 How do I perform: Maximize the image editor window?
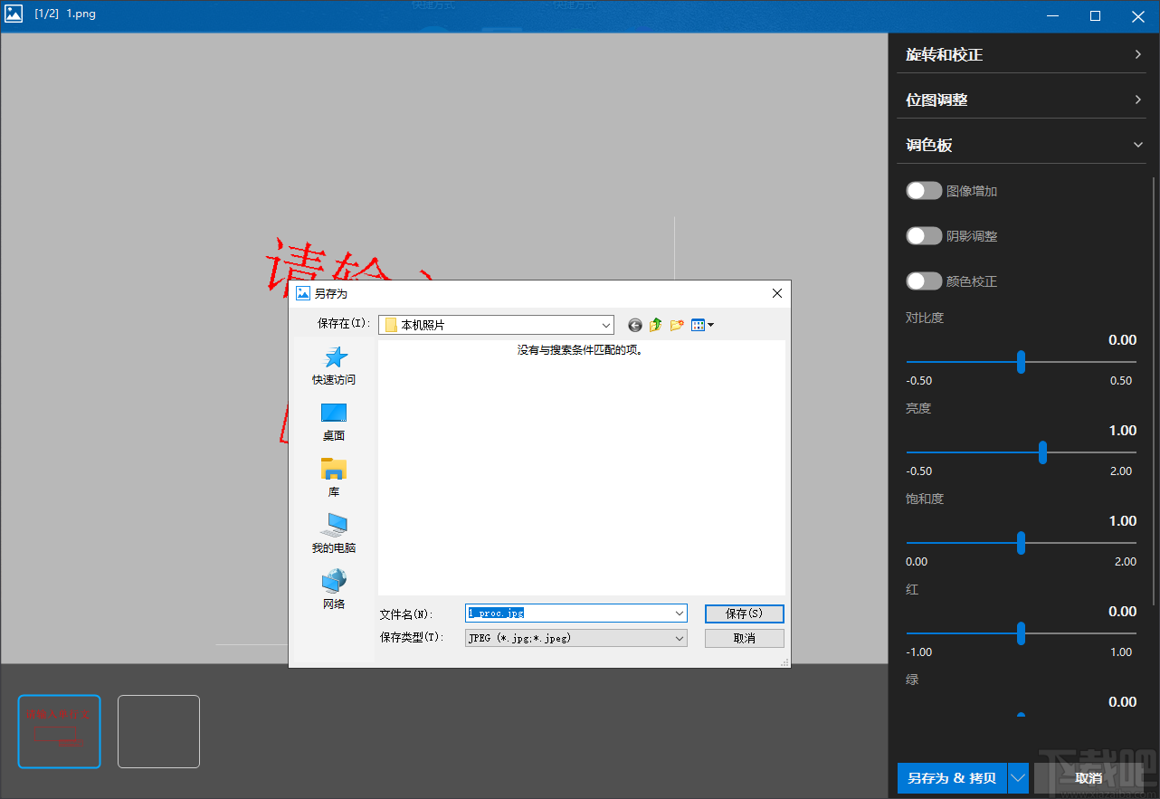(x=1095, y=15)
